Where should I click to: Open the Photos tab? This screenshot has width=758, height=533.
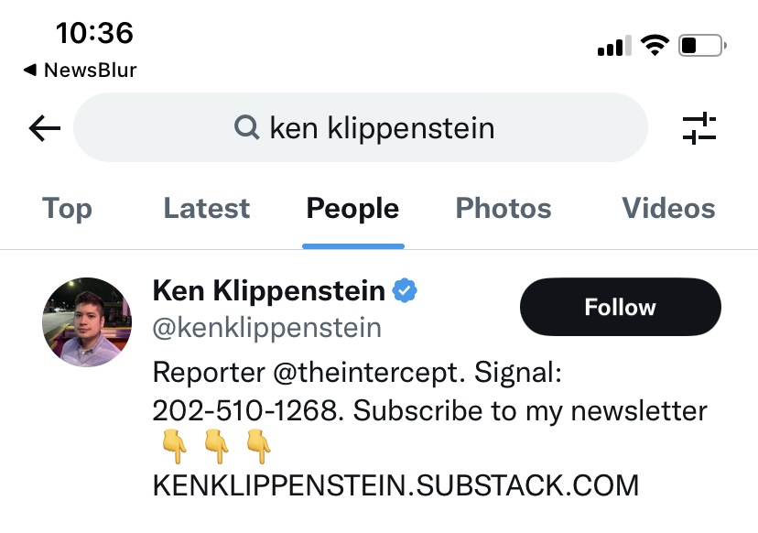pyautogui.click(x=504, y=209)
